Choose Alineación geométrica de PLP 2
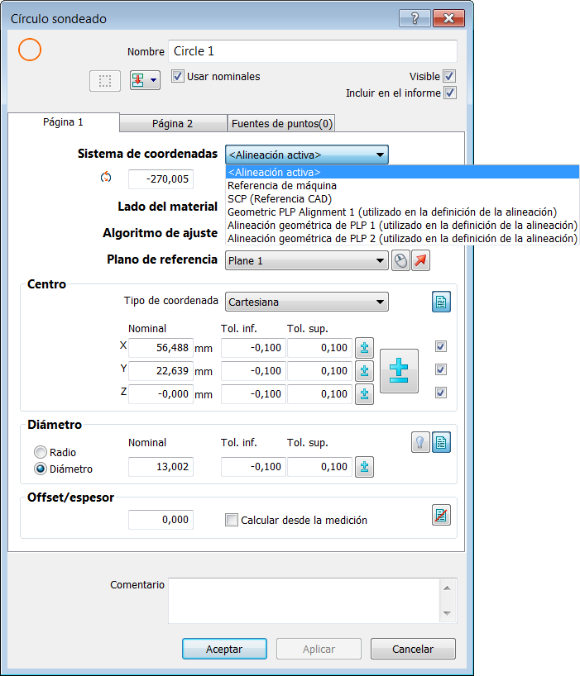The image size is (580, 676). click(x=402, y=238)
